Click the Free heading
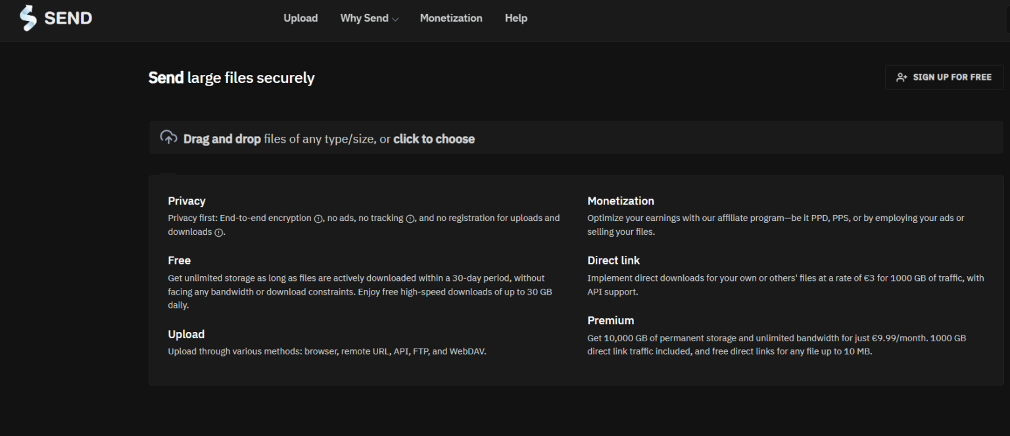1010x436 pixels. 179,260
